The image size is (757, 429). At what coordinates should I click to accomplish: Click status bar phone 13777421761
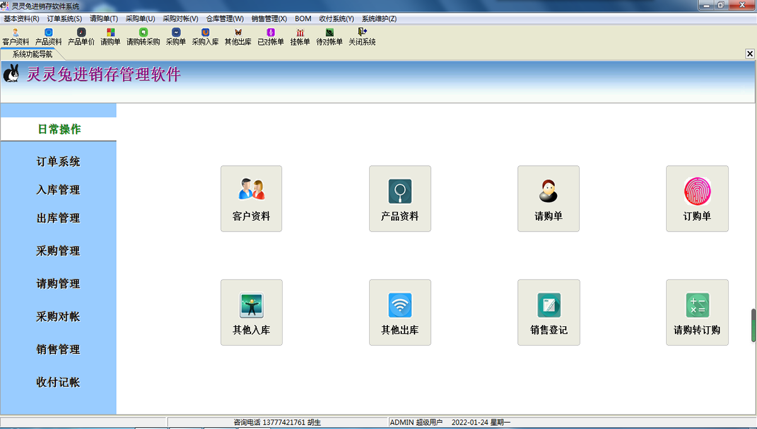click(284, 423)
